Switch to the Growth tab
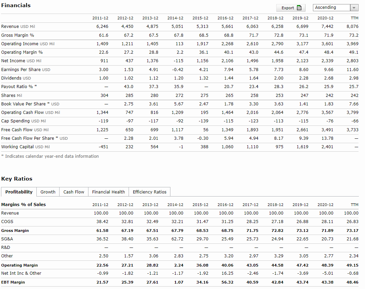This screenshot has width=365, height=289. coord(48,192)
